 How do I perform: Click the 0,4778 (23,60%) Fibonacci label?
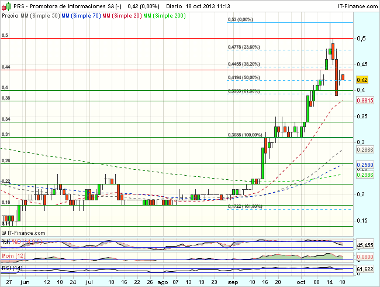point(244,47)
